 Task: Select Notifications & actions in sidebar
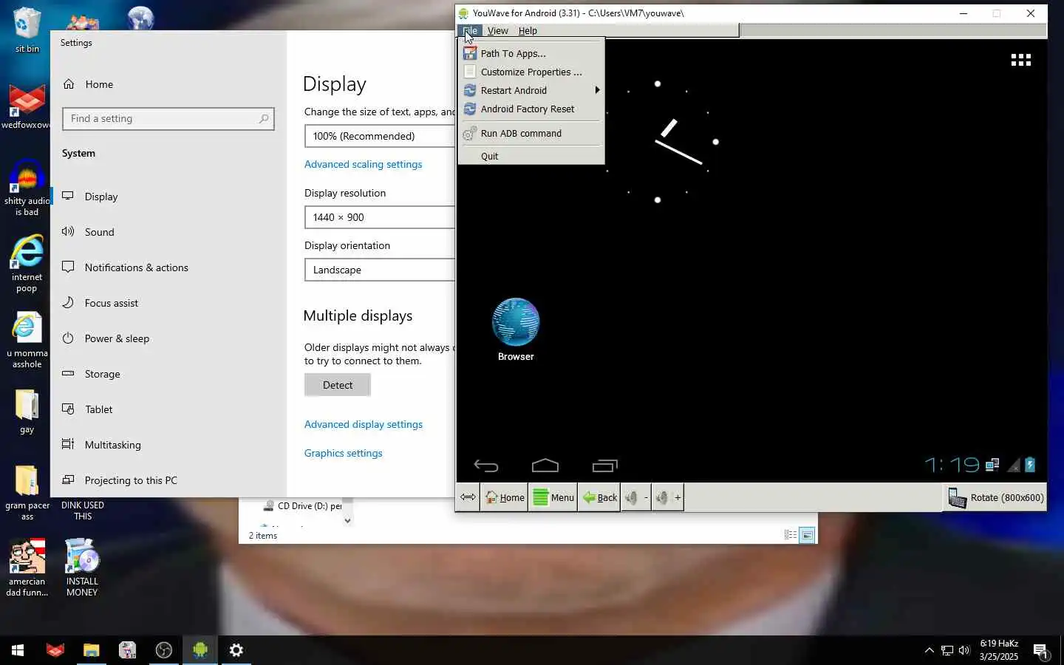[168, 267]
